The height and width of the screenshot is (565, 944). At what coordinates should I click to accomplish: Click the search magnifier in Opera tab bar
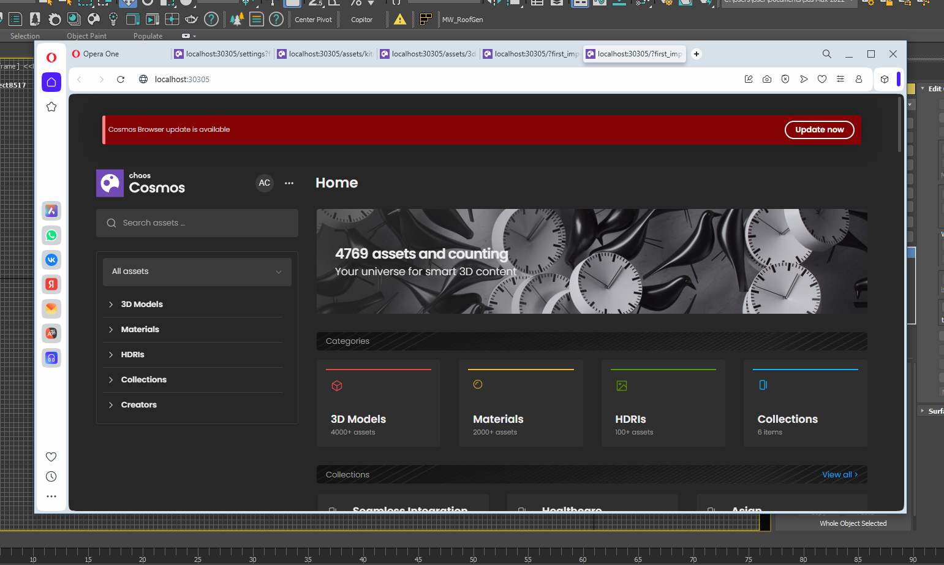tap(827, 54)
